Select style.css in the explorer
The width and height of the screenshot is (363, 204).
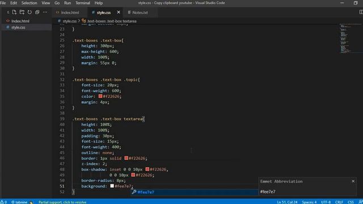pyautogui.click(x=18, y=27)
